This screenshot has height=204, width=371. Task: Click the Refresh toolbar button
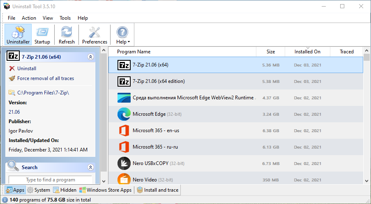67,34
